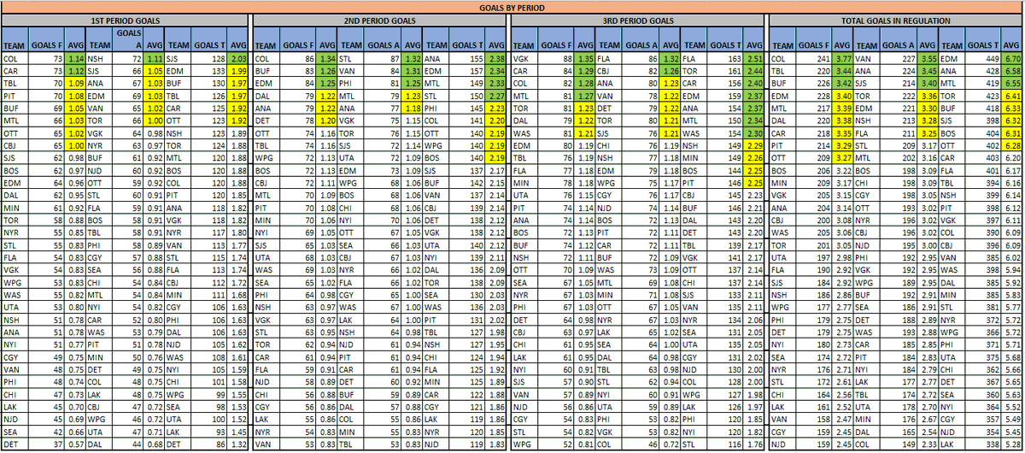
Task: Select the 241 goals-for cell for COL
Action: (x=816, y=59)
